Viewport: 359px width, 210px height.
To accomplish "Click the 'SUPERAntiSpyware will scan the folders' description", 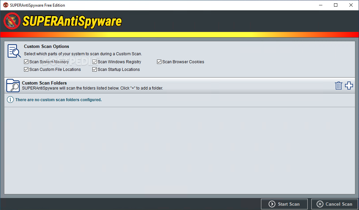I will (x=92, y=88).
